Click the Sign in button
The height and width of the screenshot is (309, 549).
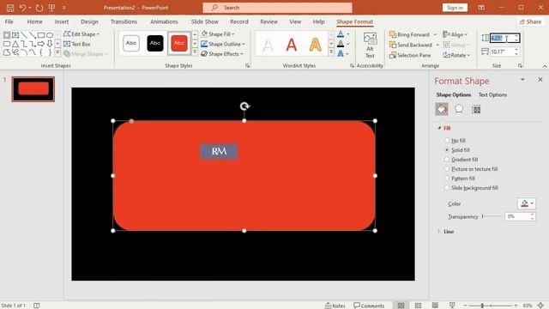coord(455,8)
